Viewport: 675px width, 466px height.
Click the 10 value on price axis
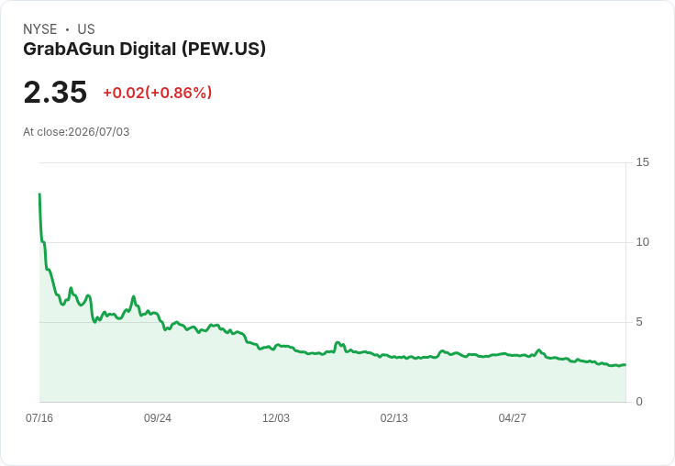tap(642, 242)
